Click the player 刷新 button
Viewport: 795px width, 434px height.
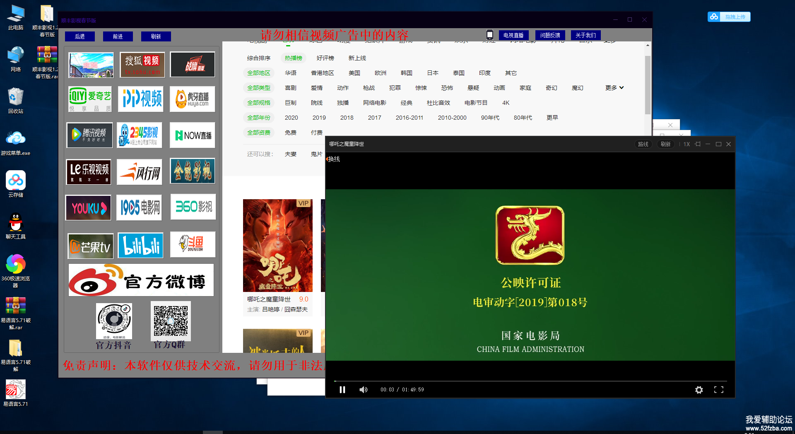pos(665,144)
